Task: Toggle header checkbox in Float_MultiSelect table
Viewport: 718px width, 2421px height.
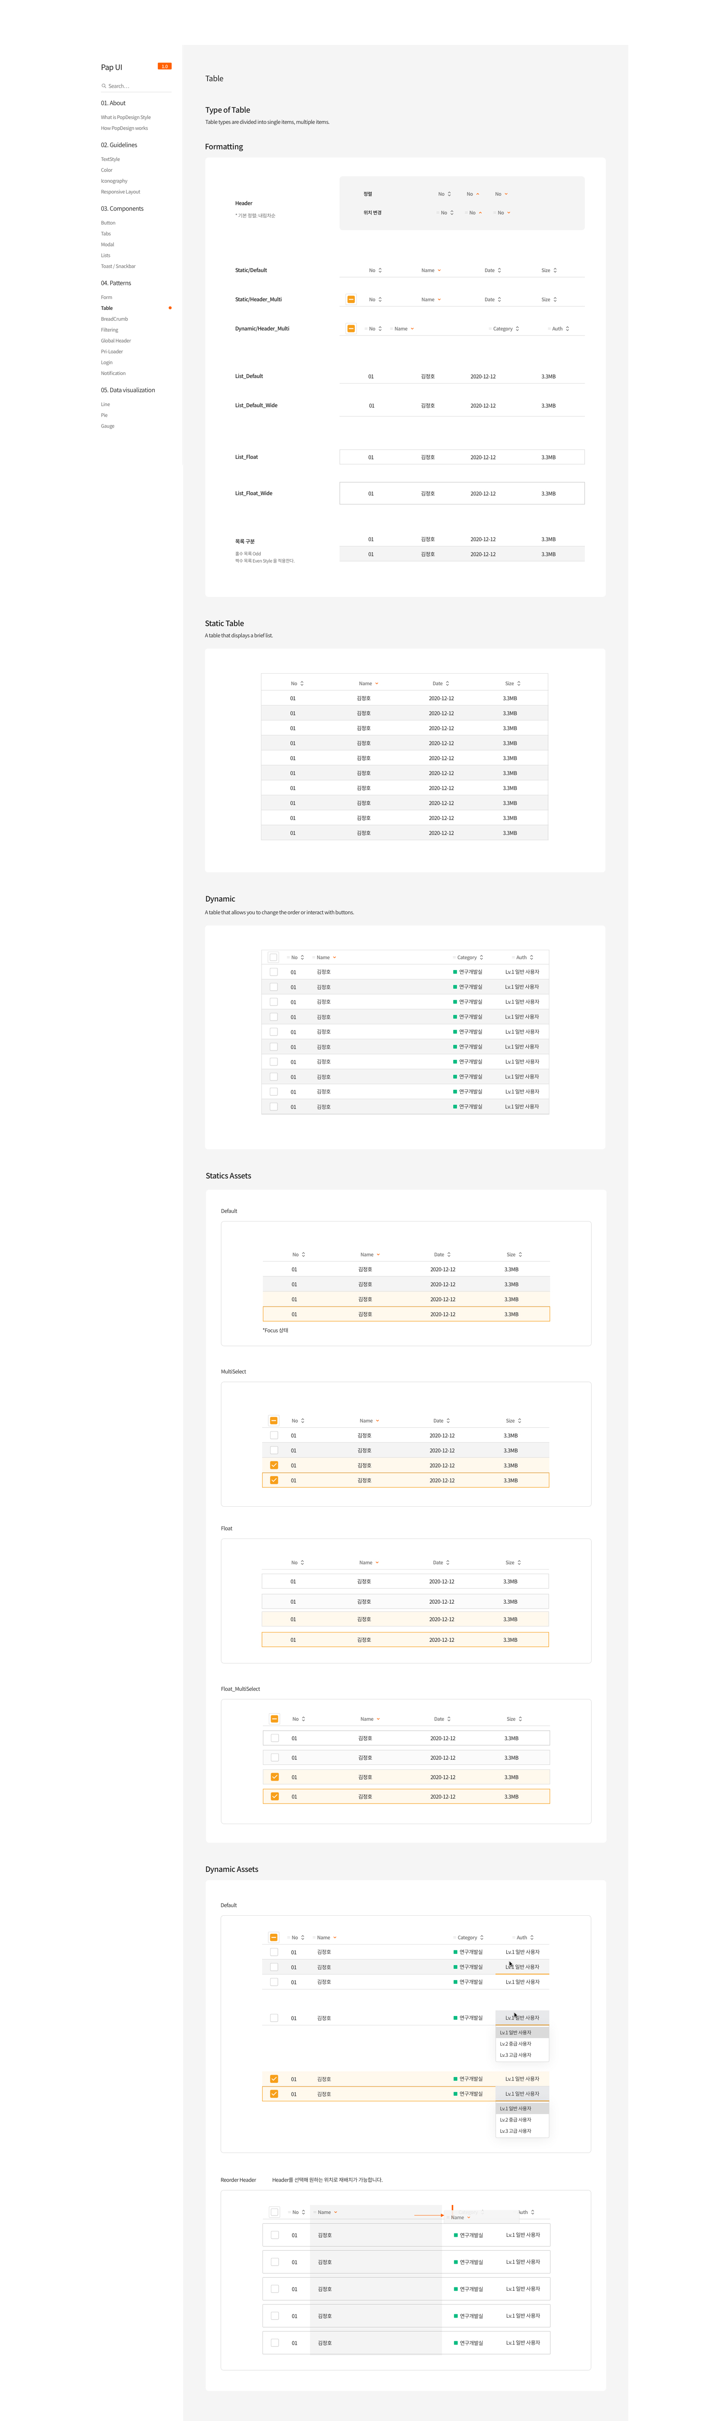Action: point(274,1718)
